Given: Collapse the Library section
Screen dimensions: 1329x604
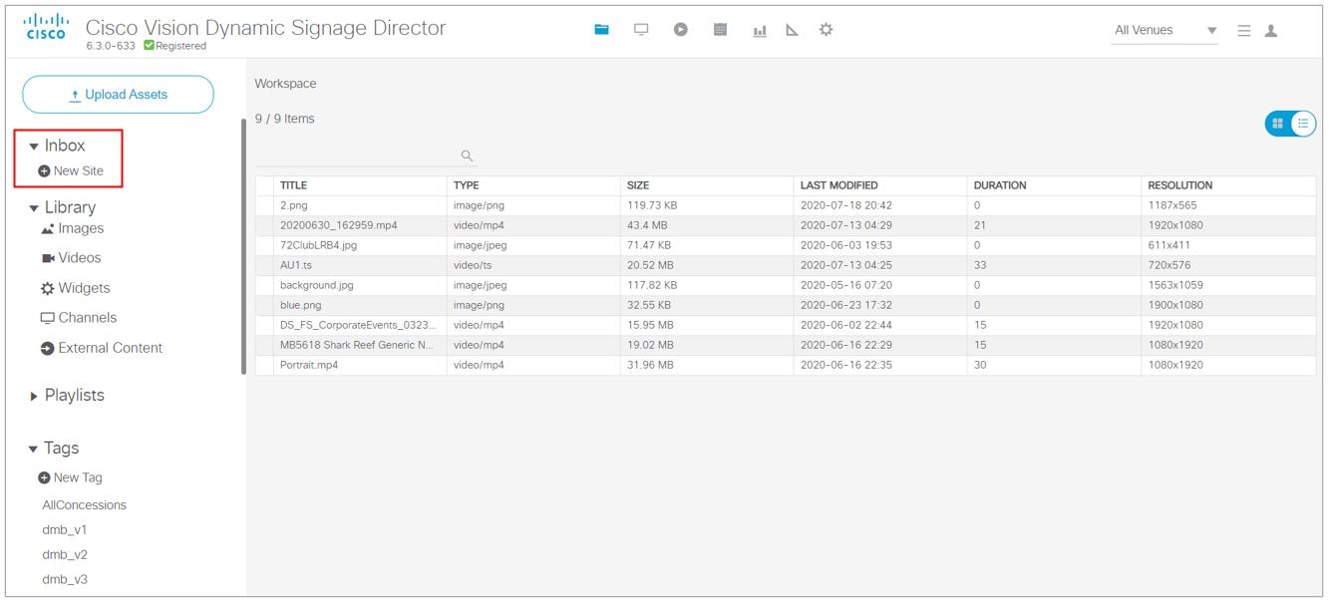Looking at the screenshot, I should (x=34, y=208).
